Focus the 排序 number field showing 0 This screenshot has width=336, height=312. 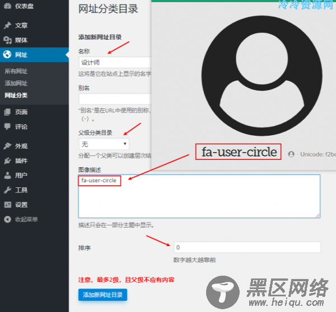coord(248,247)
